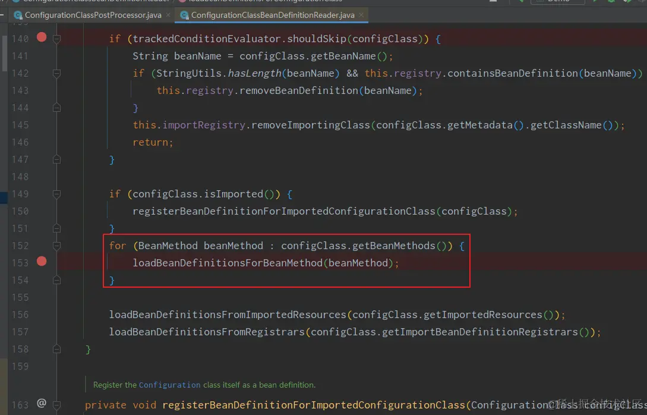
Task: Click the shouldSkip method call
Action: [317, 39]
